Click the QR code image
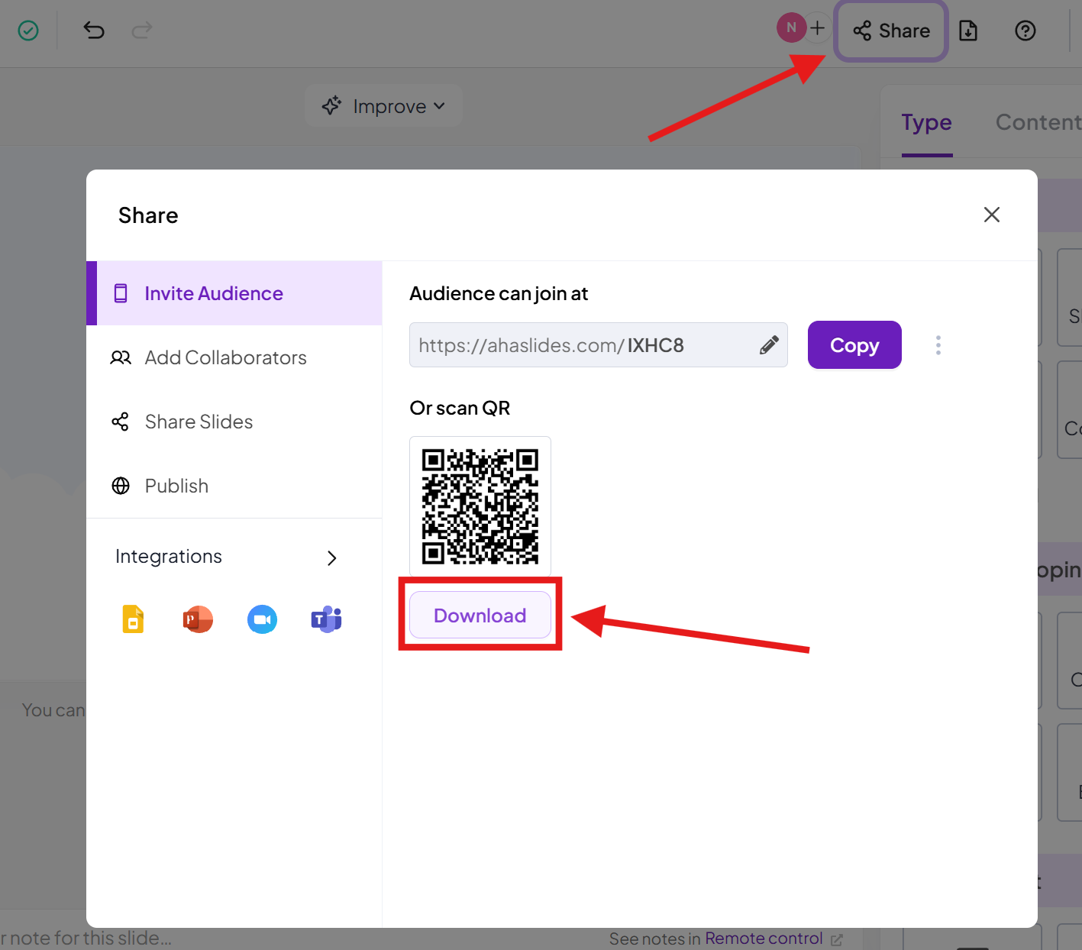 pyautogui.click(x=480, y=506)
